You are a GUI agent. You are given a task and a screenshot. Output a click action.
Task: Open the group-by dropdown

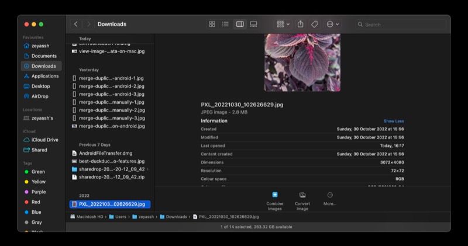pyautogui.click(x=283, y=24)
